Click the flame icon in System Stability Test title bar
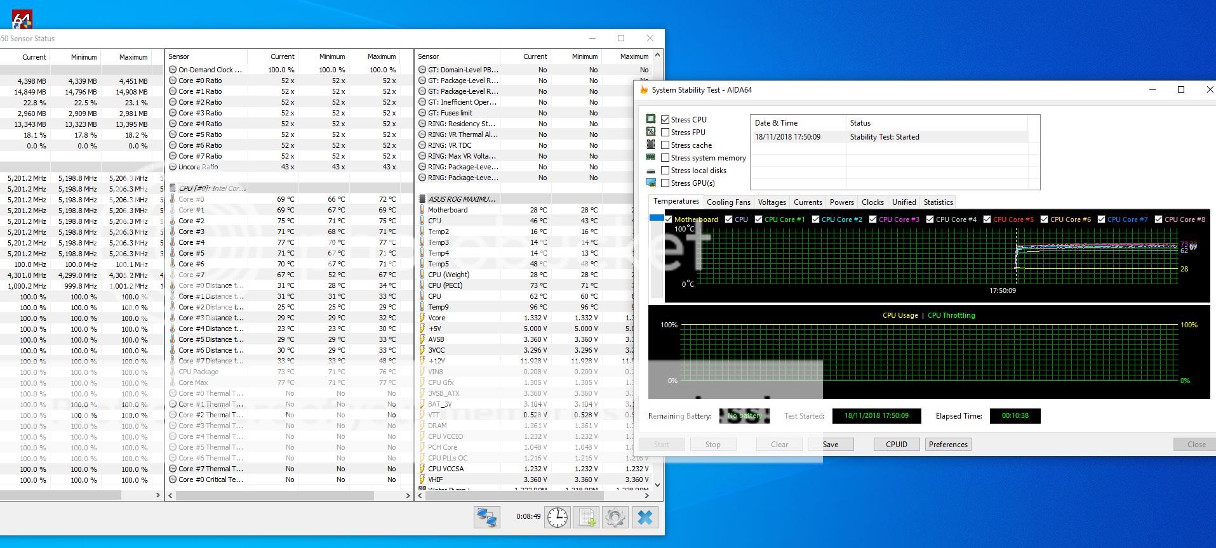The height and width of the screenshot is (548, 1216). [x=644, y=90]
